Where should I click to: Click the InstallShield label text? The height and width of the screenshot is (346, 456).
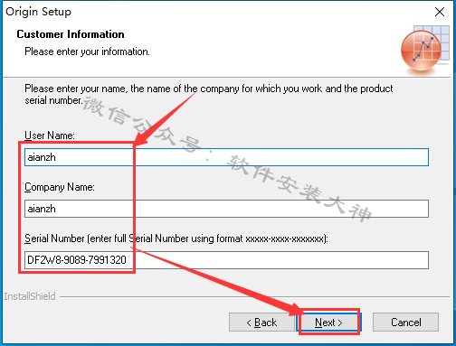30,296
